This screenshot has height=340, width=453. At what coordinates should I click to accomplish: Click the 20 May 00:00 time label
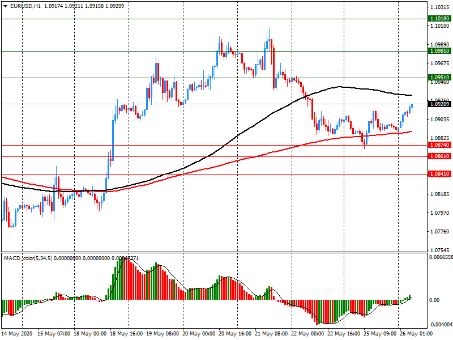(x=199, y=334)
